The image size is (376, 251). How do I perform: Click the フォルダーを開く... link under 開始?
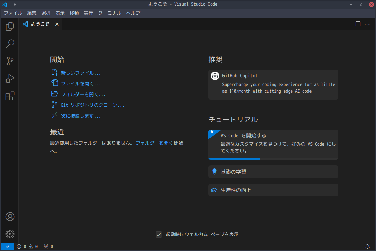click(83, 94)
